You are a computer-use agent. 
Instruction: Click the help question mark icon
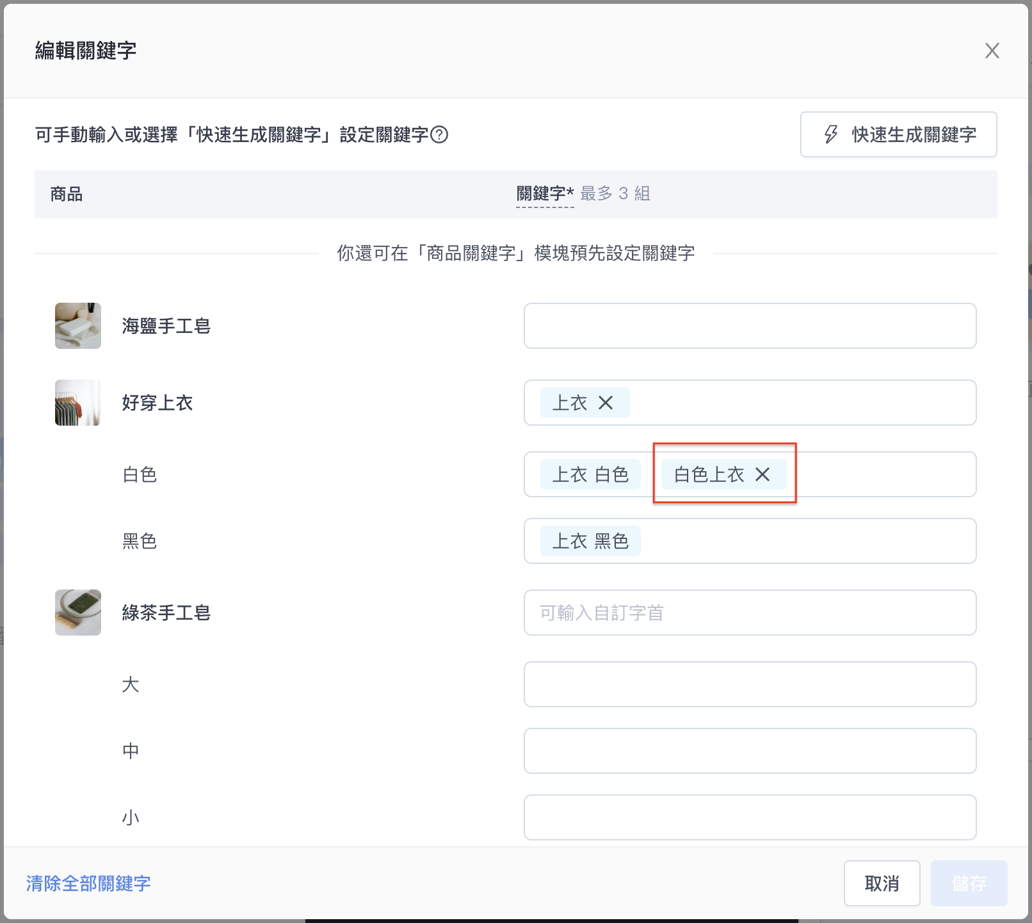coord(439,134)
